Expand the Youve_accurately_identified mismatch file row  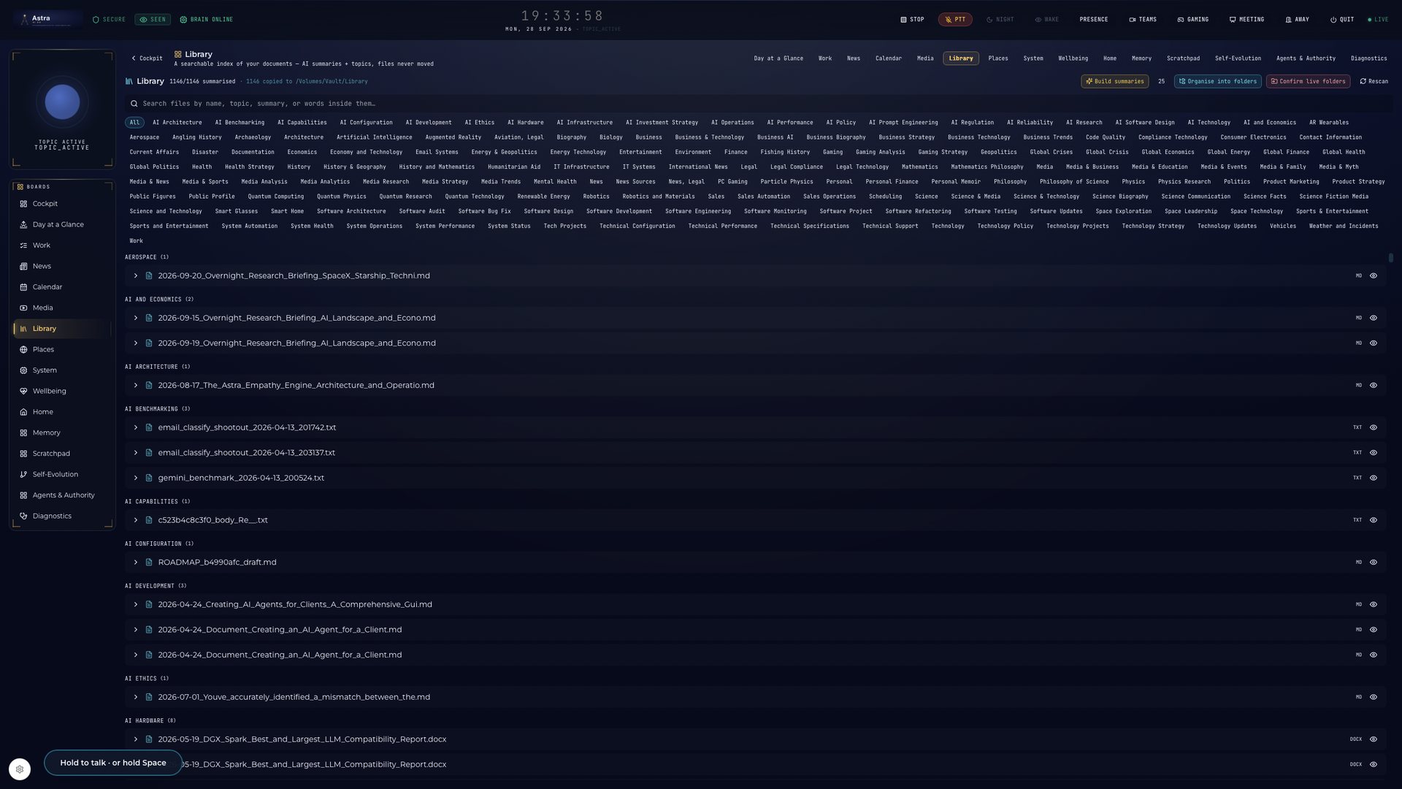(136, 698)
